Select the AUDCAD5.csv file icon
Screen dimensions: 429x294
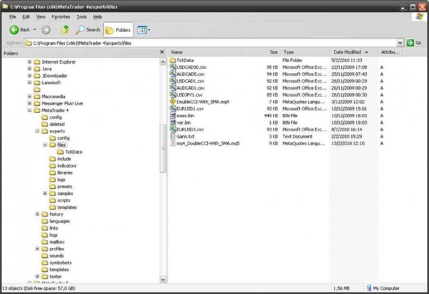(173, 74)
